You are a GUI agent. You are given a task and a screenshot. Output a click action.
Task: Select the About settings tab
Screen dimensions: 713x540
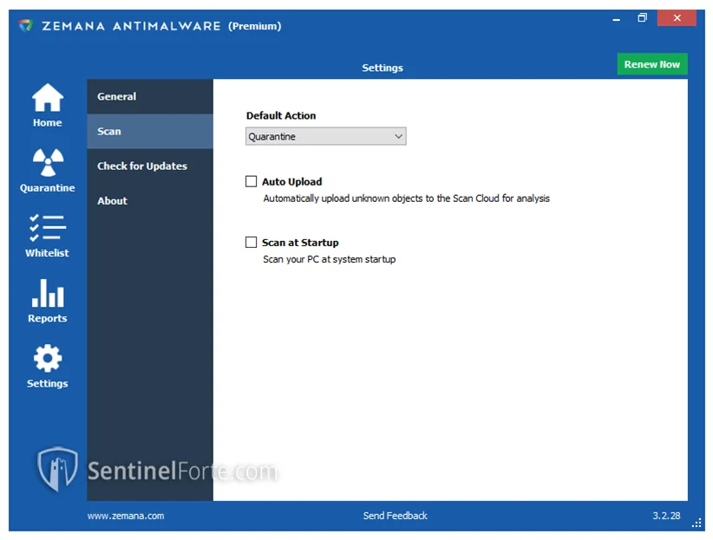150,201
